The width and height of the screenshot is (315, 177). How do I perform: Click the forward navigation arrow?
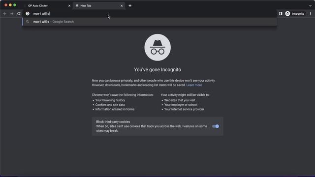(12, 14)
